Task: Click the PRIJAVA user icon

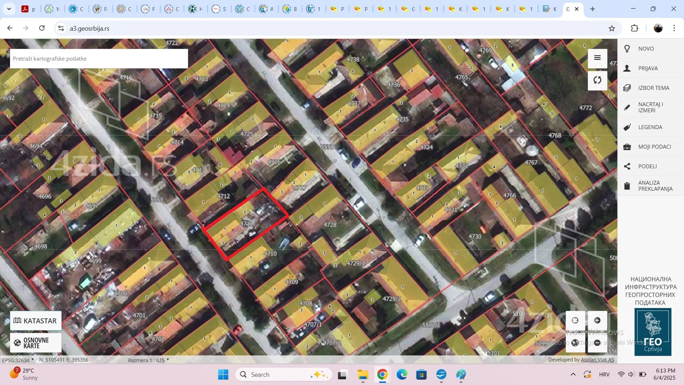Action: 627,68
